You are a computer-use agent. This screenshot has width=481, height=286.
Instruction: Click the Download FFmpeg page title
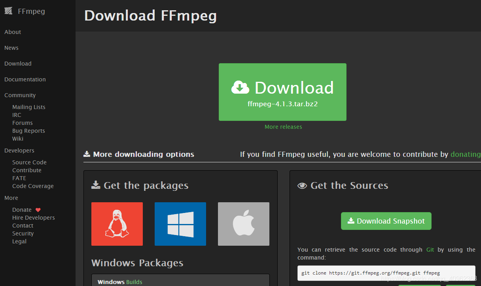coord(150,16)
